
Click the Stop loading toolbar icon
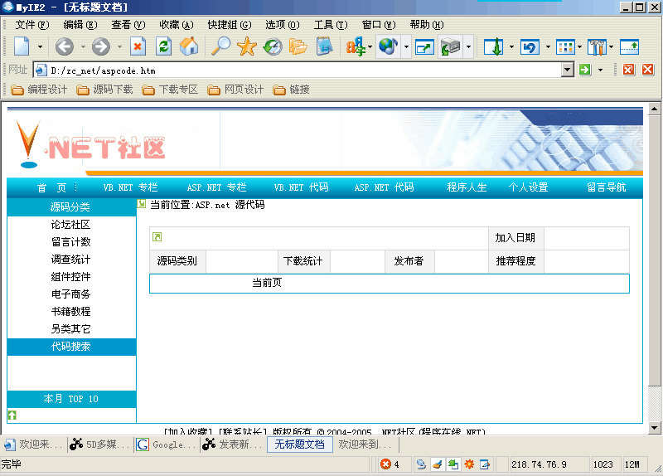[138, 47]
